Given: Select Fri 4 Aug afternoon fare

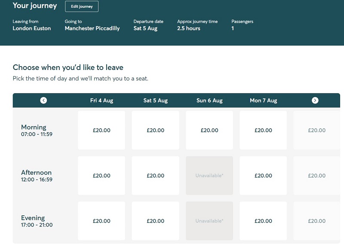Looking at the screenshot, I should [x=101, y=175].
